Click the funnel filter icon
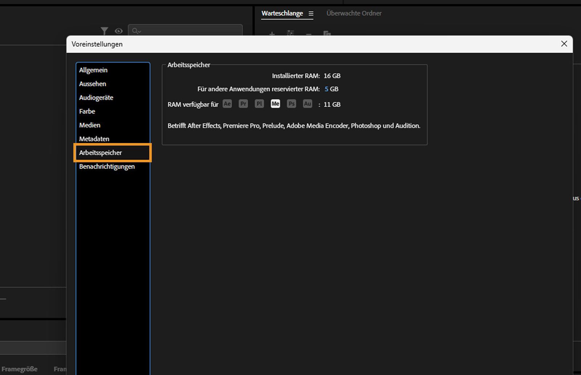The width and height of the screenshot is (581, 375). click(x=105, y=31)
